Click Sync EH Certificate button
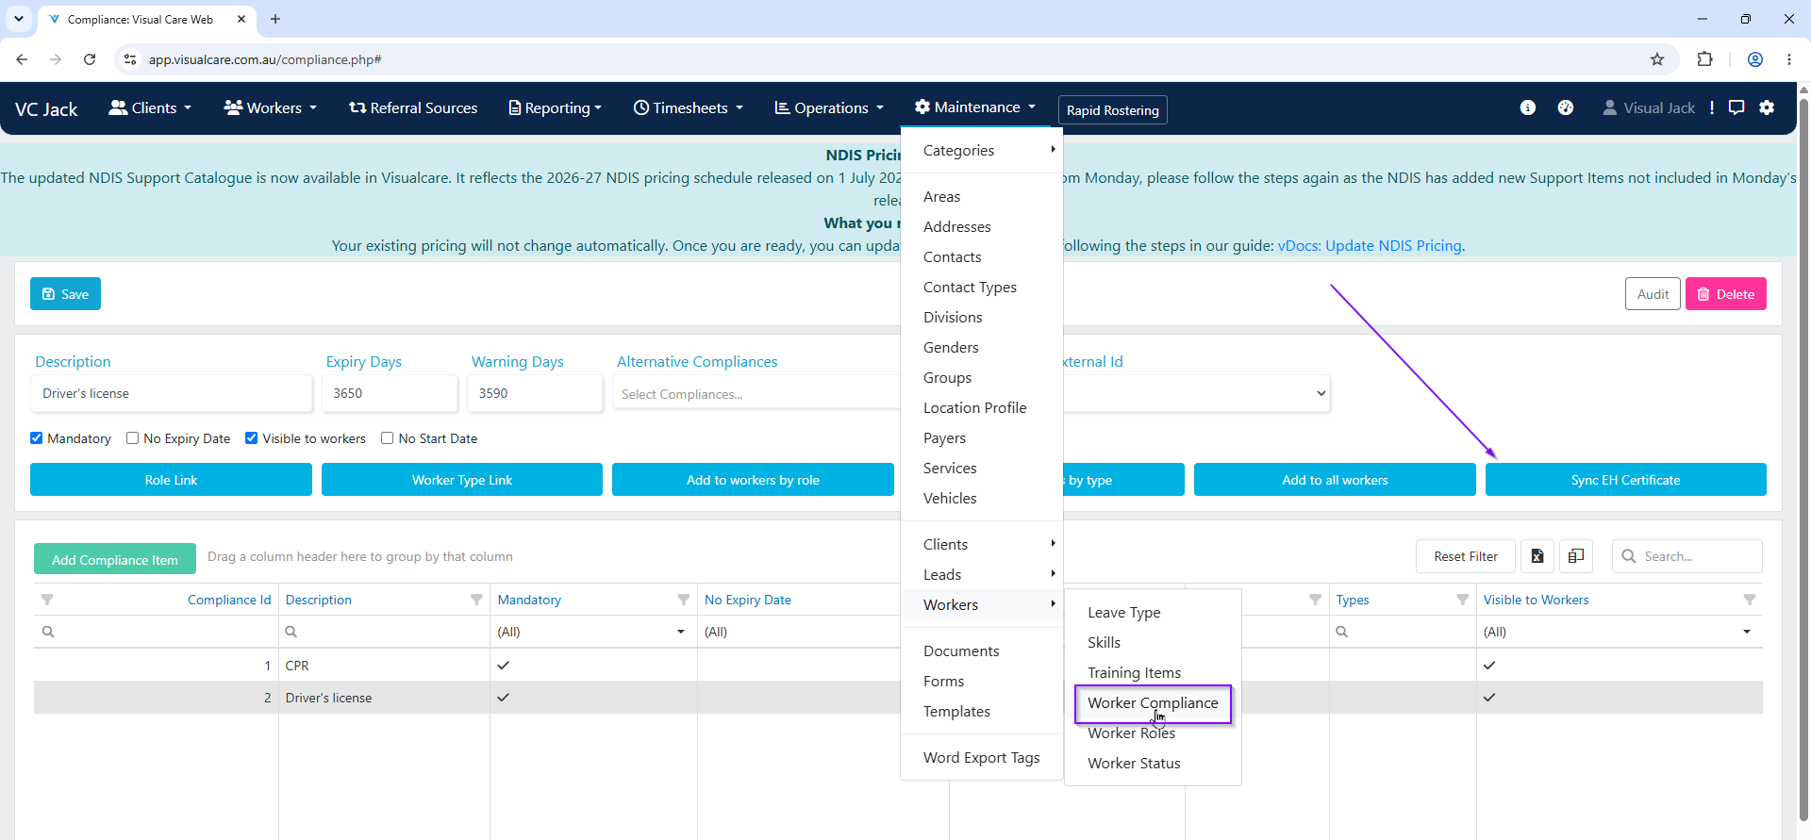The image size is (1811, 840). [x=1625, y=480]
